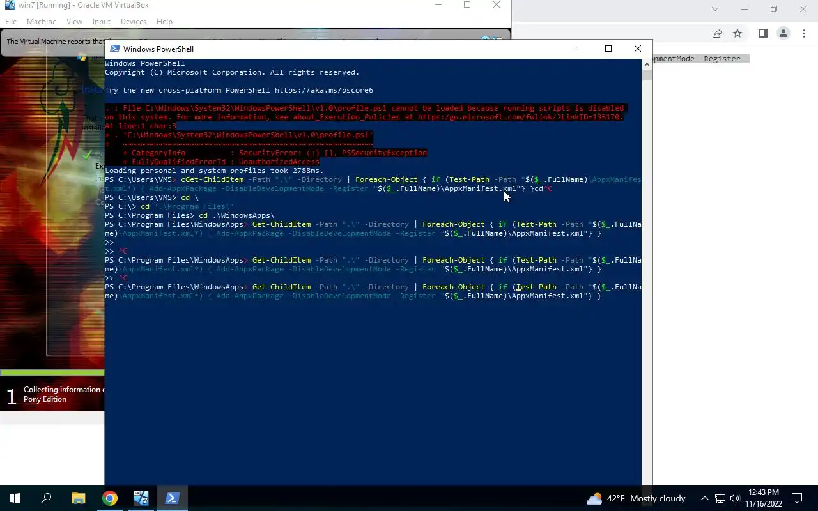Restore down the Chrome window
The height and width of the screenshot is (511, 818).
tap(774, 9)
